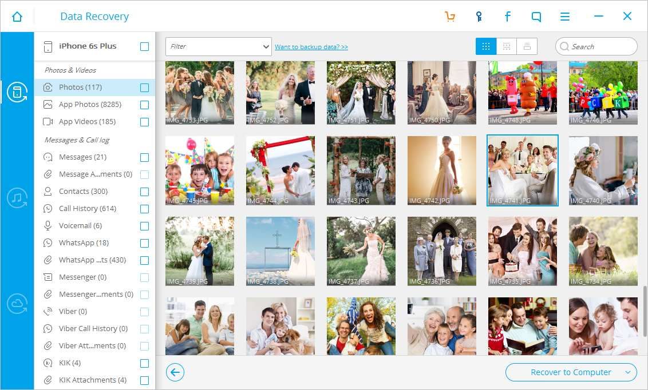
Task: Select thumbnail IMG_4750.JPG
Action: coord(442,93)
